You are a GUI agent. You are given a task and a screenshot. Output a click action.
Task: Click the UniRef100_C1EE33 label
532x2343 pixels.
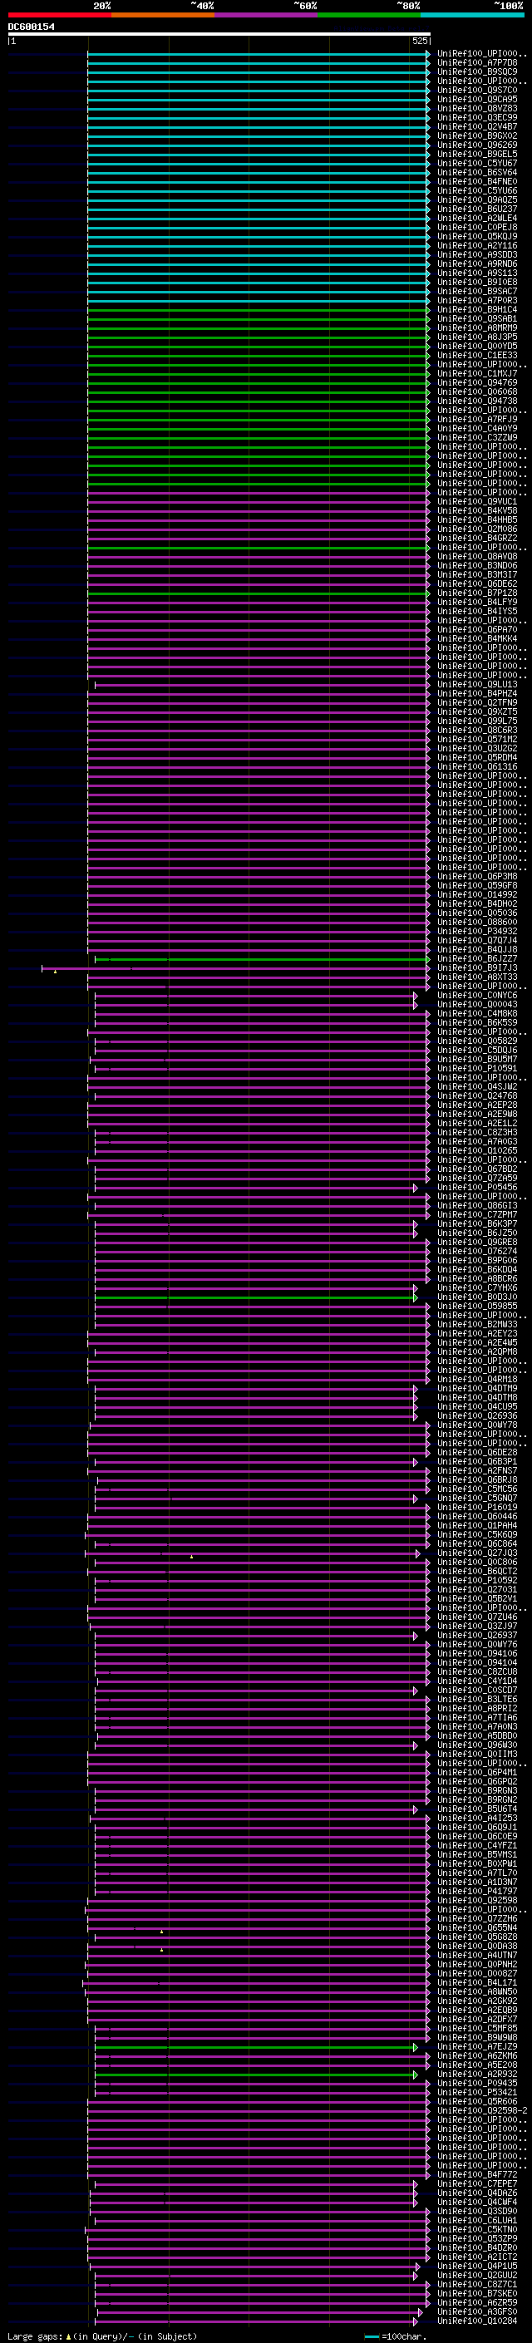477,356
